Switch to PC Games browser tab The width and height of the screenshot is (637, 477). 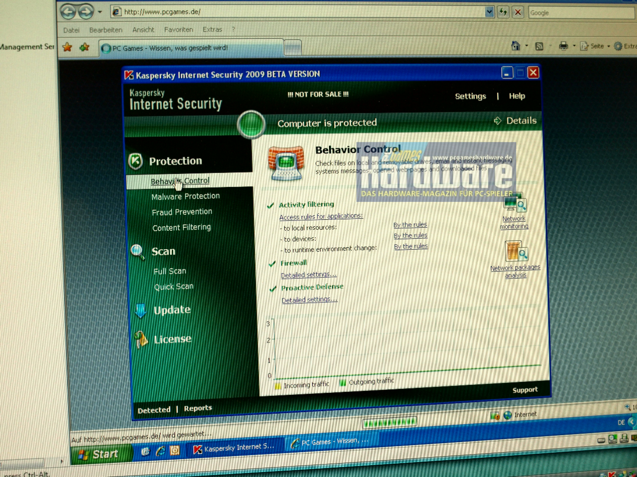[x=191, y=48]
